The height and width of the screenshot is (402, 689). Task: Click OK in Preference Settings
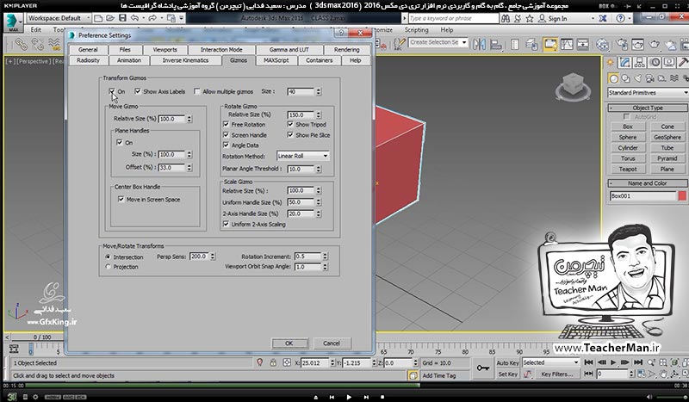[289, 343]
